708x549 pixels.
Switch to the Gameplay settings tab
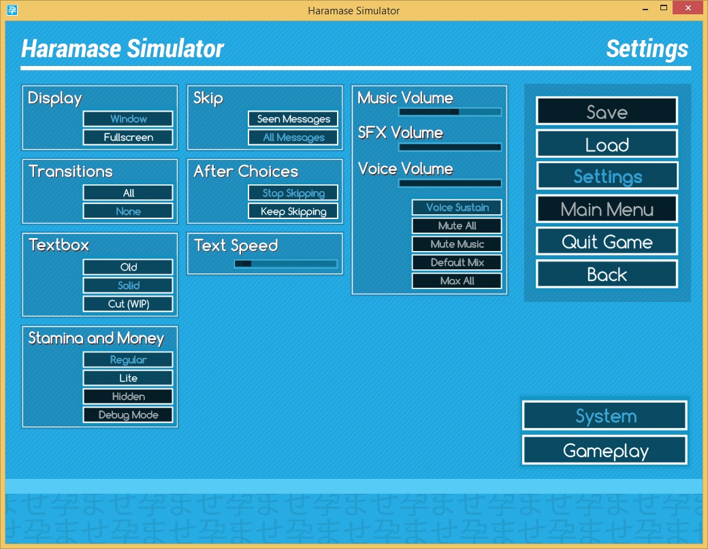(605, 450)
